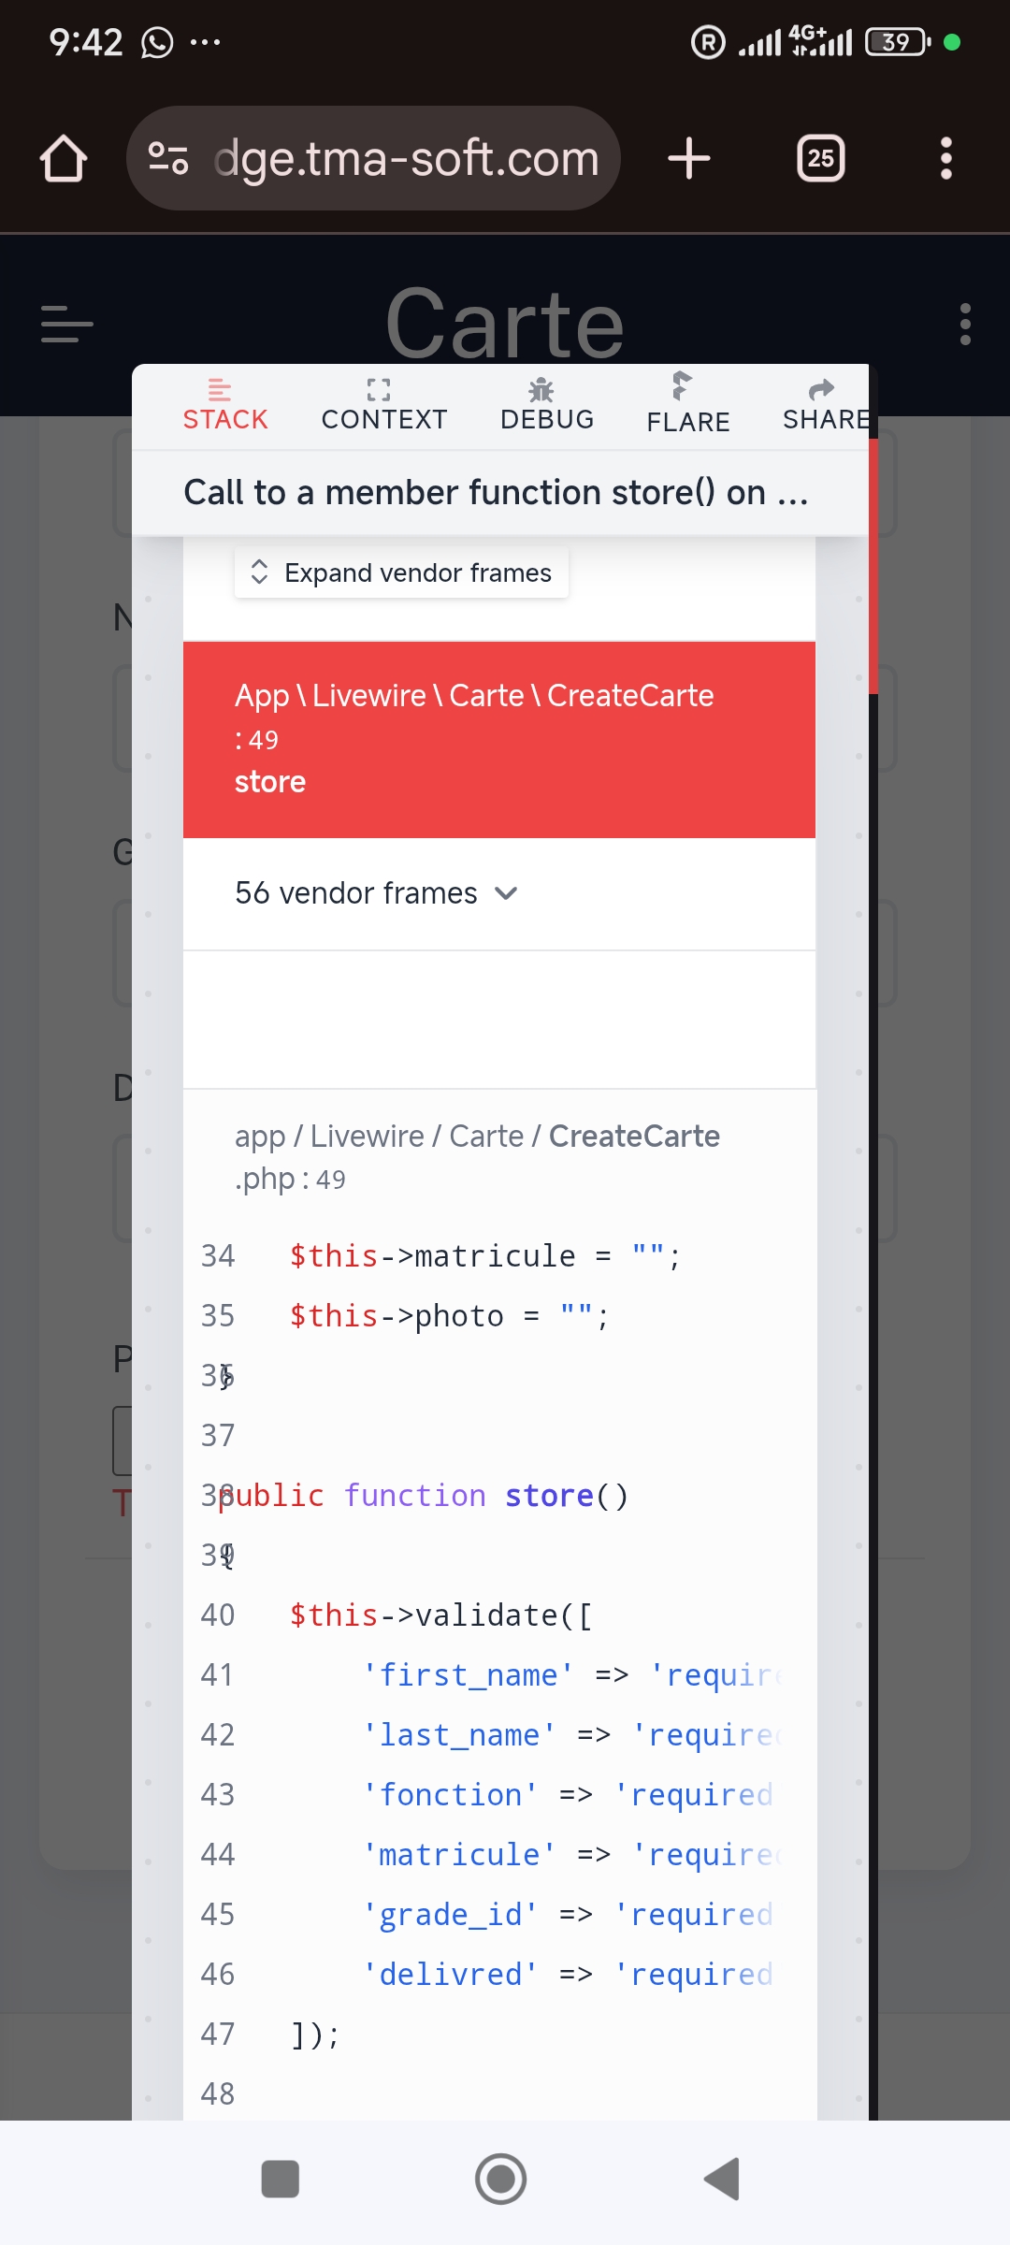Open a new tab with plus icon
The image size is (1010, 2245).
pos(689,158)
